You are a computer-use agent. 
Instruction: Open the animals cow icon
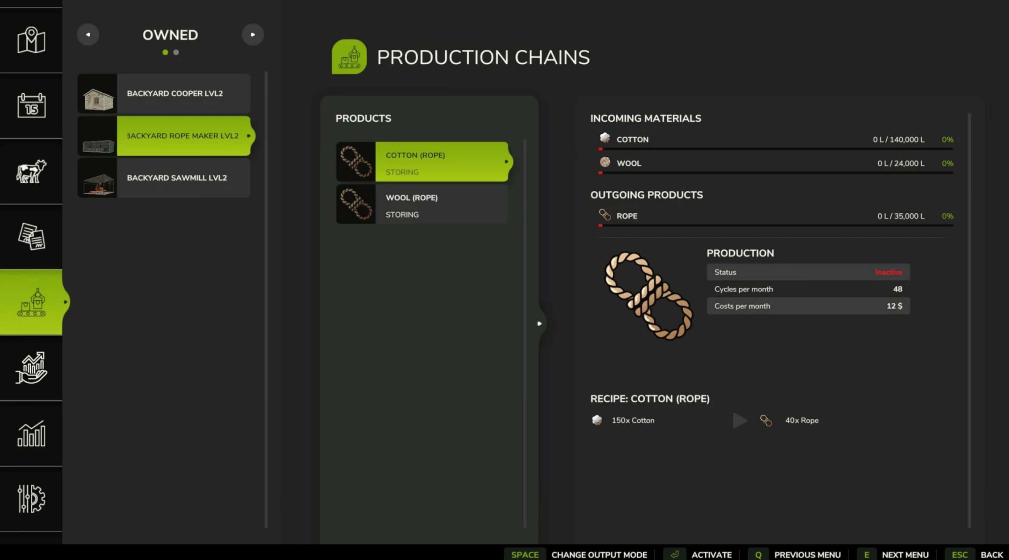pos(31,171)
